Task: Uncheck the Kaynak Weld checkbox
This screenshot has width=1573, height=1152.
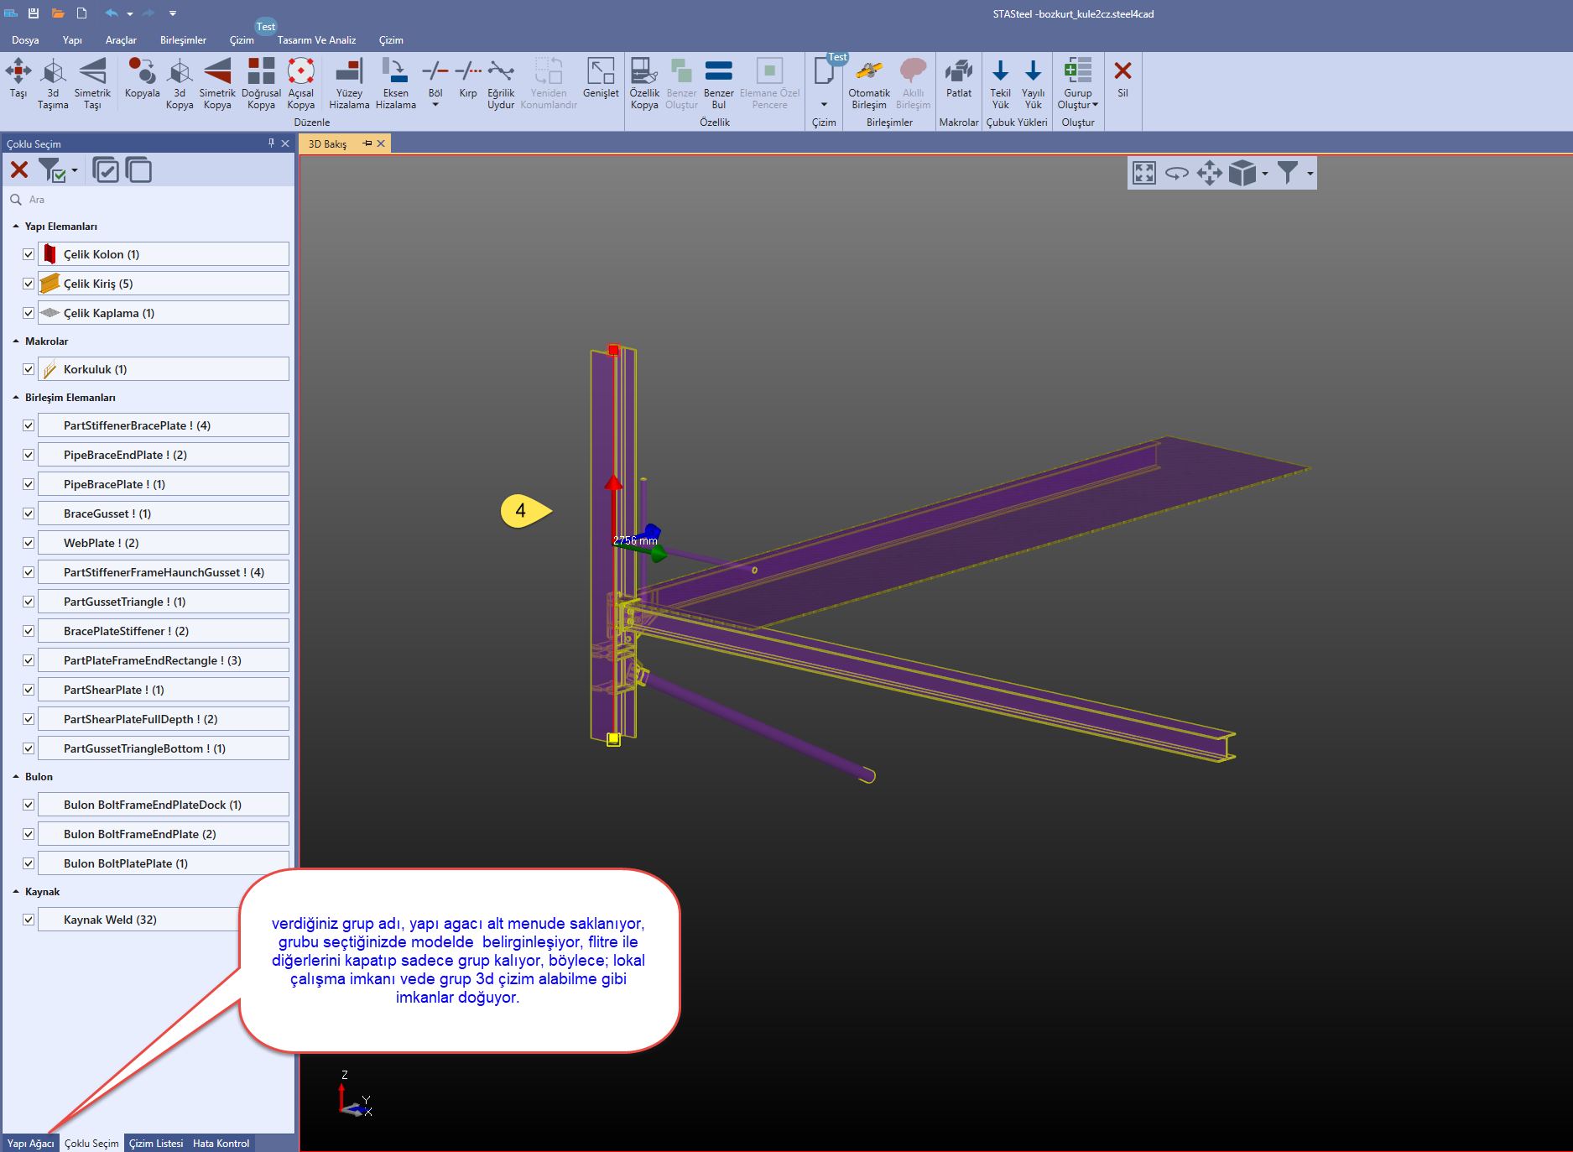Action: click(x=29, y=920)
